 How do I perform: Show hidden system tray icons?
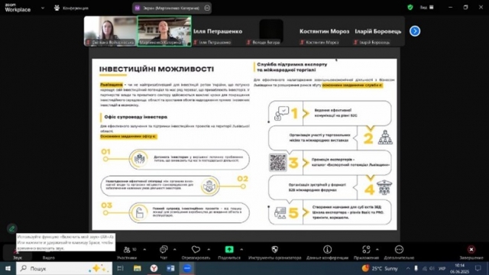point(408,268)
